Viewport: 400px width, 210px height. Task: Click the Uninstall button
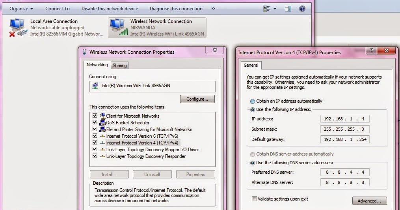152,174
